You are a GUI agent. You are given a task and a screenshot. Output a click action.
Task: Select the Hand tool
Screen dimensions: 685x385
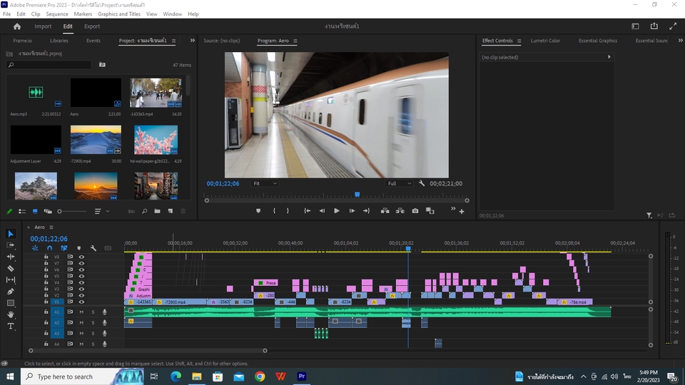[11, 314]
